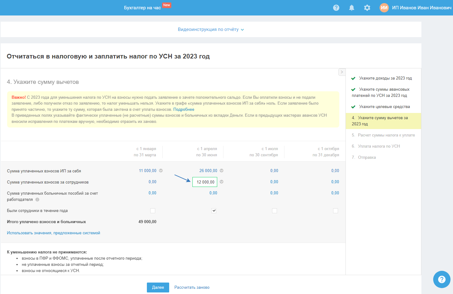Edit the 11 000,00 ИП contributions value
Viewport: 453px width, 294px height.
(x=147, y=171)
